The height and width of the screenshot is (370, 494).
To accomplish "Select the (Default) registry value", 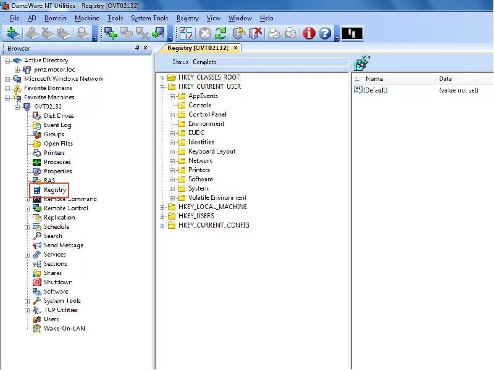I will [x=375, y=90].
